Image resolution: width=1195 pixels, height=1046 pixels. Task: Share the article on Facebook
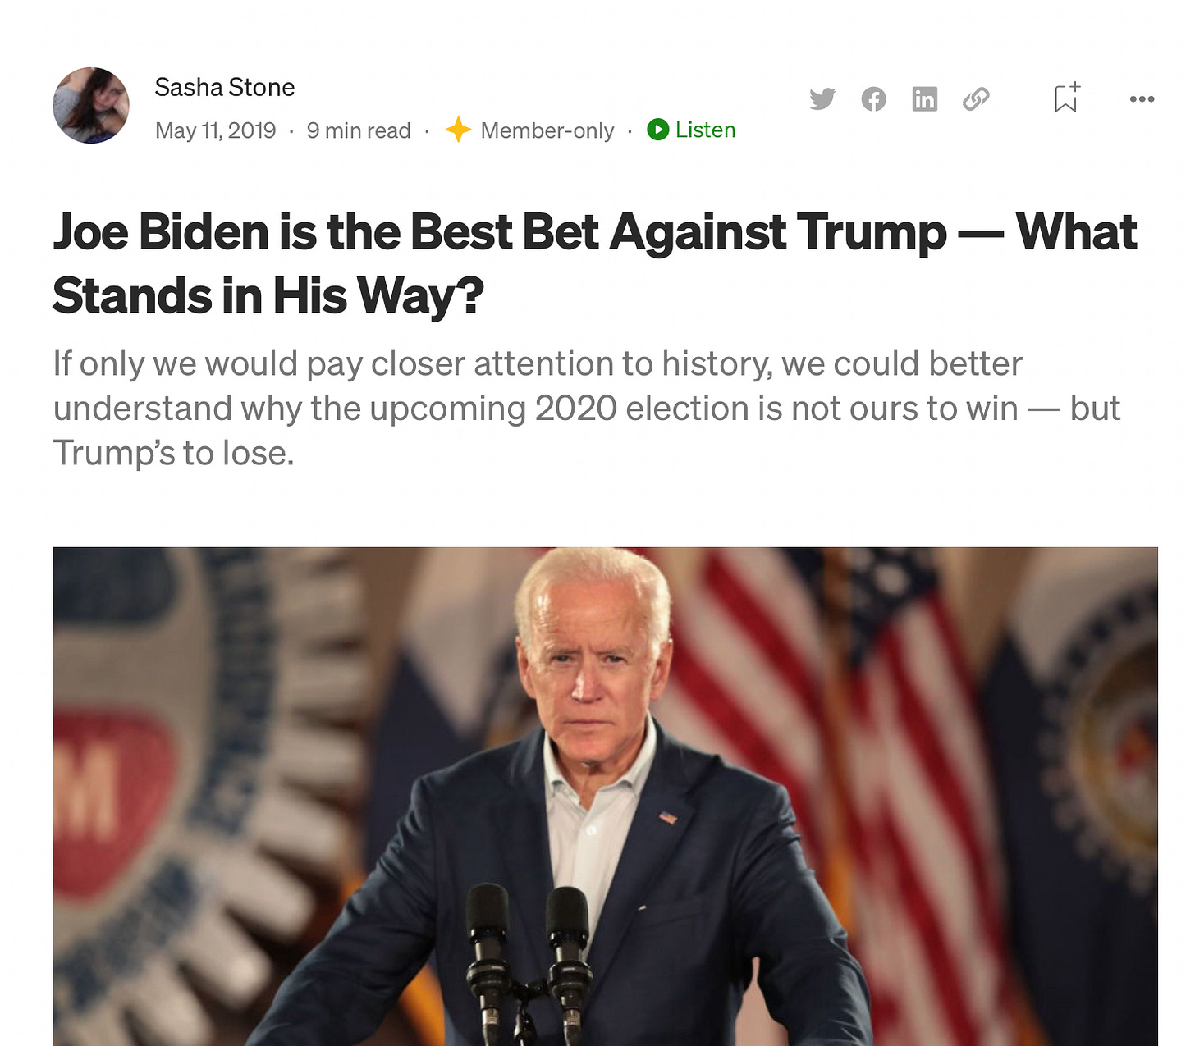(873, 99)
